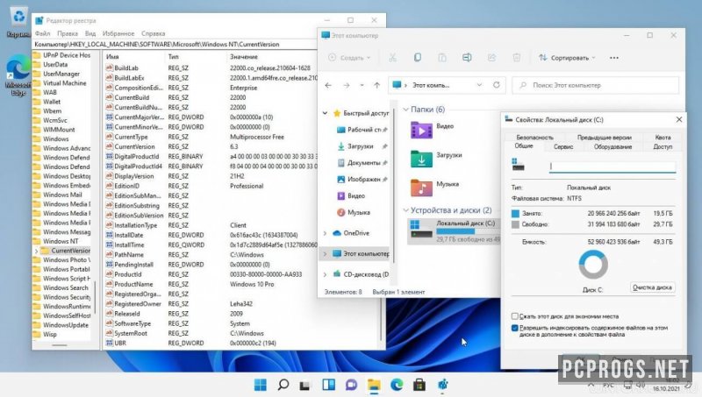Expand OneDrive in navigation pane
Image resolution: width=702 pixels, height=397 pixels.
point(325,233)
